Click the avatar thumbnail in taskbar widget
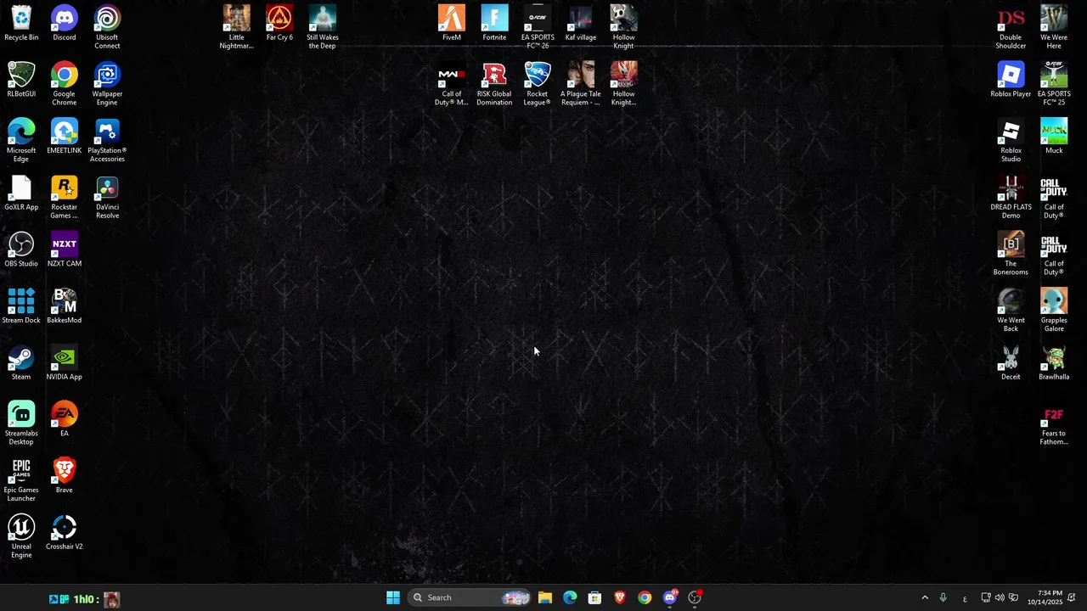Viewport: 1087px width, 611px height. pyautogui.click(x=112, y=600)
